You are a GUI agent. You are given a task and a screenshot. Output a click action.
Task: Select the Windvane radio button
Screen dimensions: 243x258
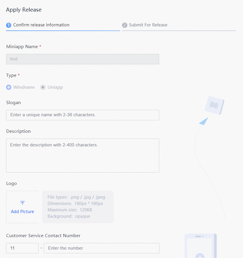click(x=9, y=87)
